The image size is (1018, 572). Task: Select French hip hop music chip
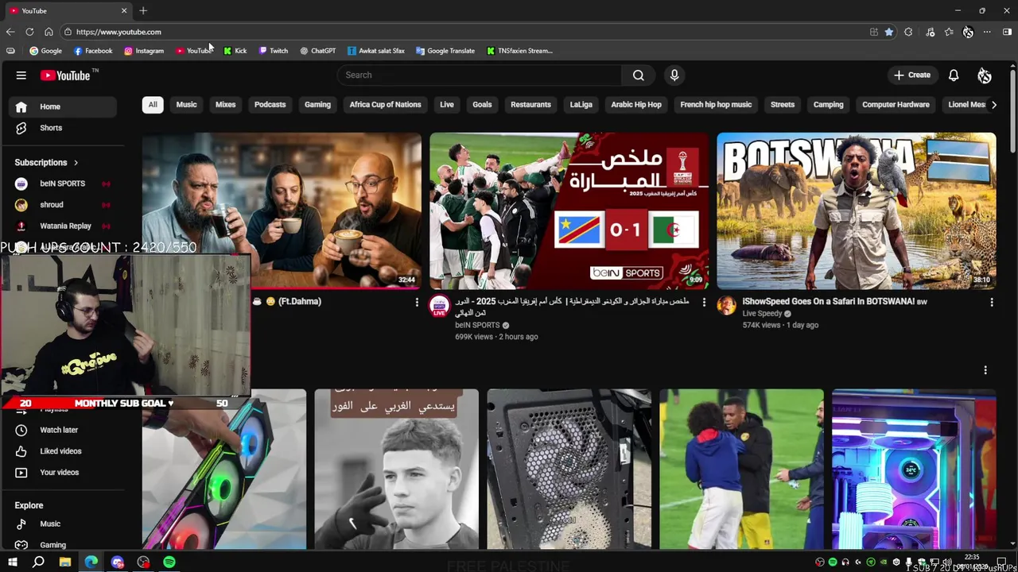716,105
